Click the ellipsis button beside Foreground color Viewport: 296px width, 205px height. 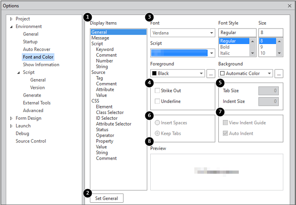pyautogui.click(x=211, y=73)
